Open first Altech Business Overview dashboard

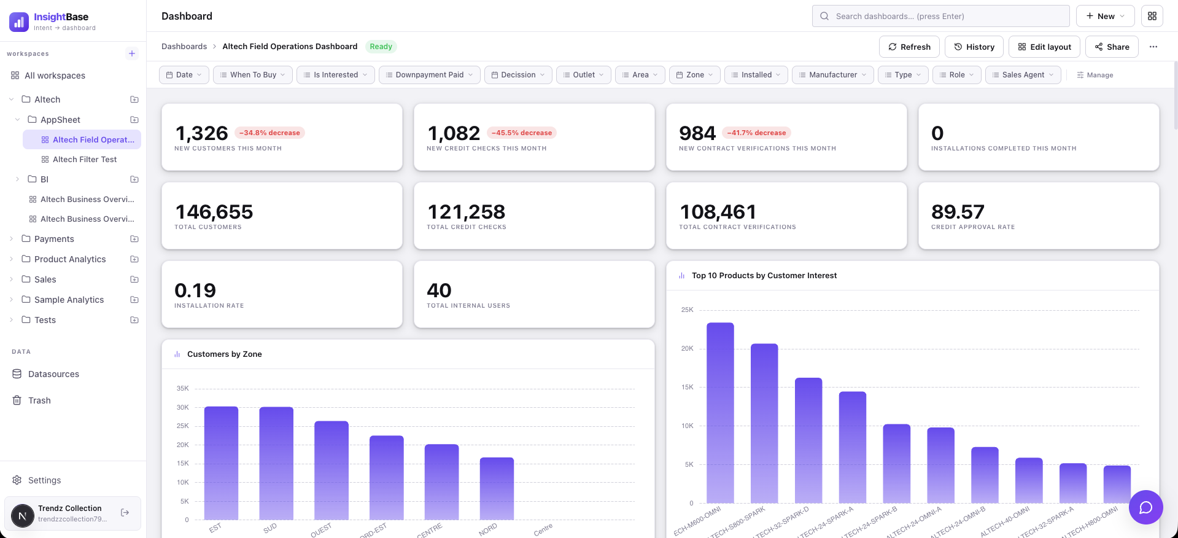tap(82, 199)
